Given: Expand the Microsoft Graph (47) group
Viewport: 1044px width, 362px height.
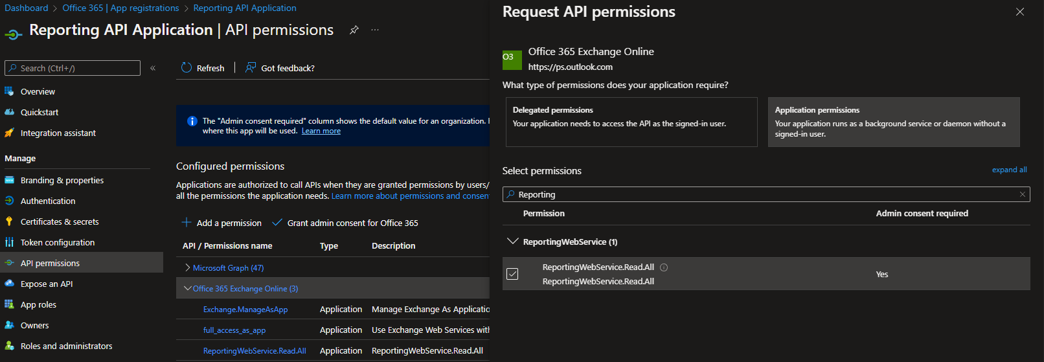Looking at the screenshot, I should click(188, 267).
